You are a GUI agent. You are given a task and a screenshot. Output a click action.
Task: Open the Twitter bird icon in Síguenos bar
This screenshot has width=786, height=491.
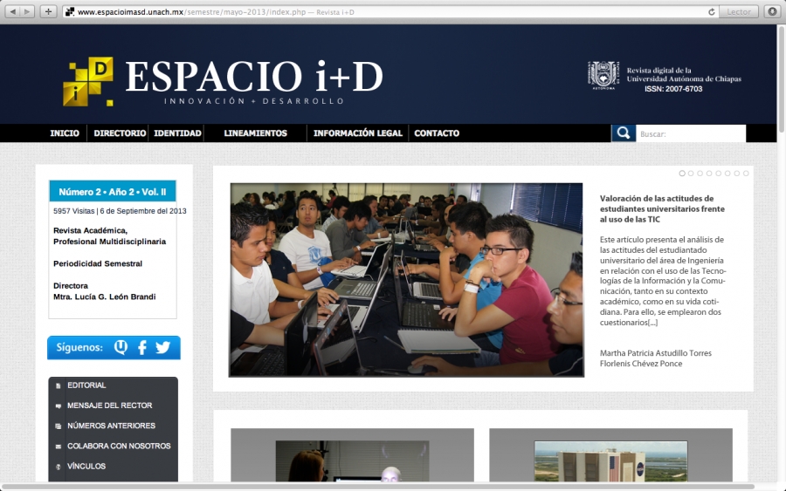(x=163, y=347)
